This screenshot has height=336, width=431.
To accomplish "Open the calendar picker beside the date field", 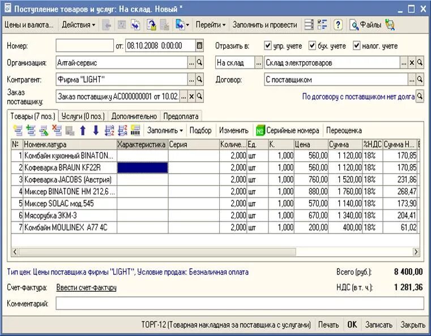I will pos(199,46).
